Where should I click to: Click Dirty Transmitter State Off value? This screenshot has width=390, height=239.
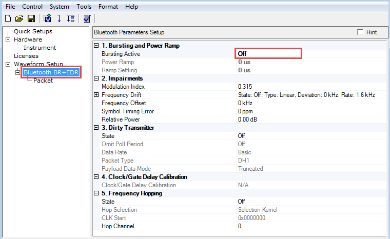pos(241,136)
